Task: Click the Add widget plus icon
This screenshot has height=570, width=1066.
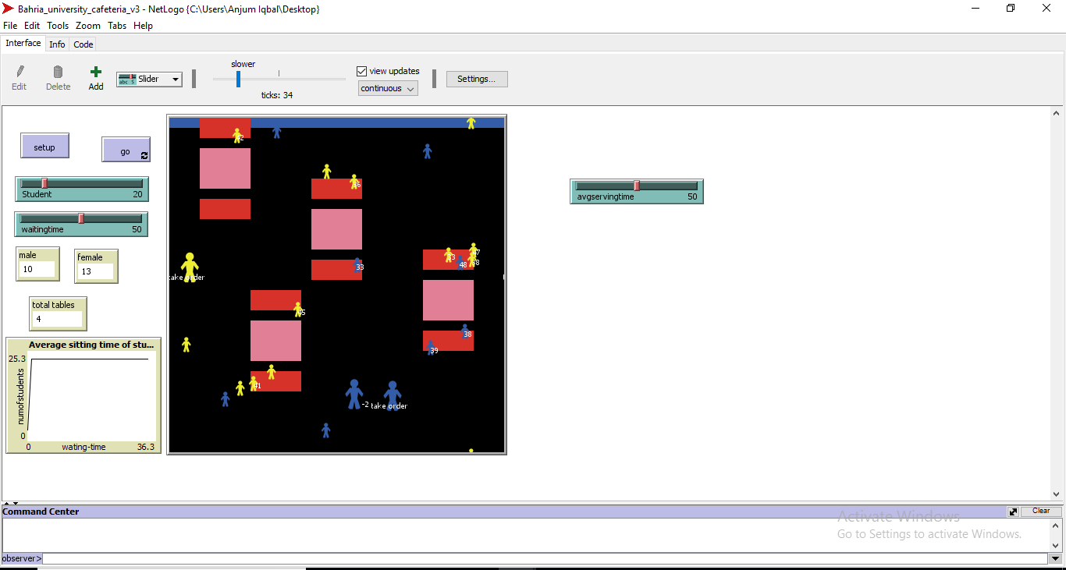Action: [x=96, y=72]
